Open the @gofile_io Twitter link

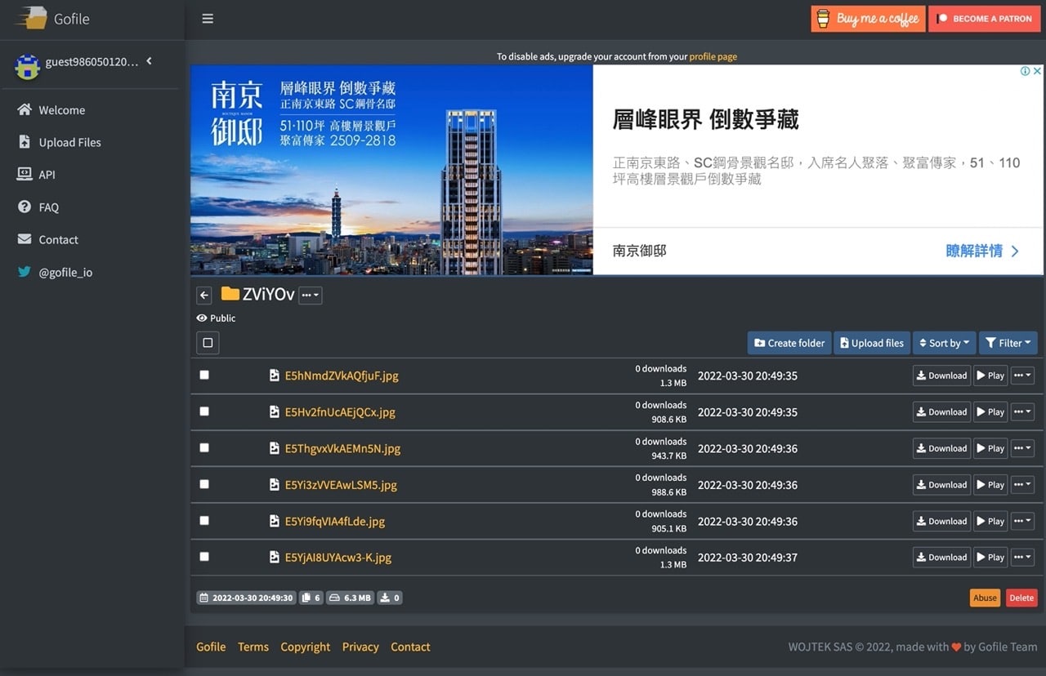(x=65, y=273)
